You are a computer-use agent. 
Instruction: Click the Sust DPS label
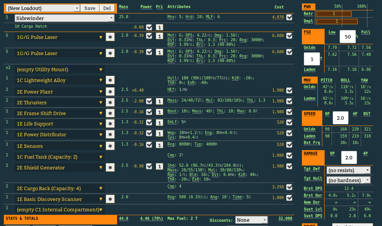coord(313,216)
